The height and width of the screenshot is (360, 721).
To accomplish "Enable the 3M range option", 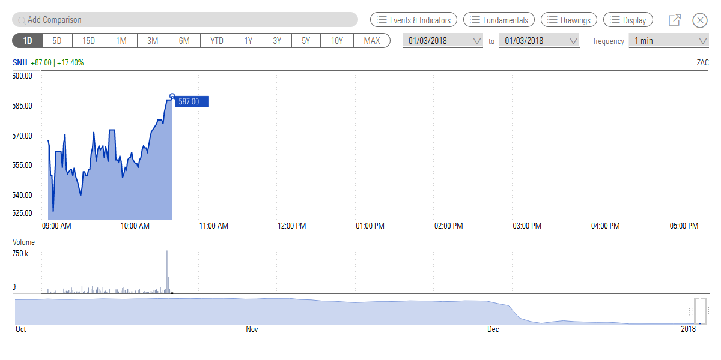I will [x=153, y=40].
